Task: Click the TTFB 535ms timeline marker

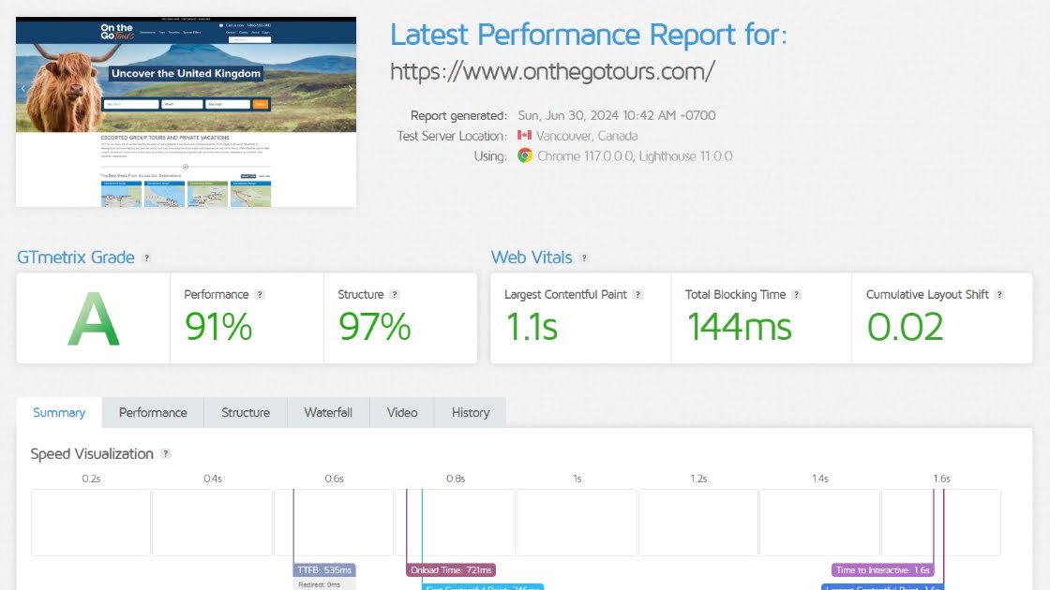Action: click(324, 570)
